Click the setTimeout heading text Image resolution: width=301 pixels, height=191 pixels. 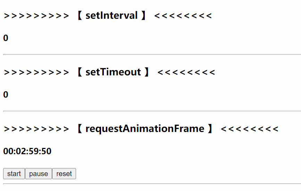click(113, 72)
